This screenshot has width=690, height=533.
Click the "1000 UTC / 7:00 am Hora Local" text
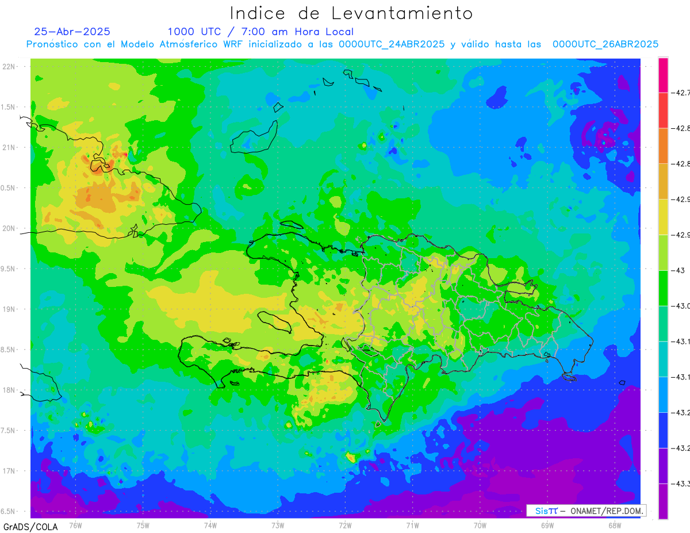(x=260, y=32)
